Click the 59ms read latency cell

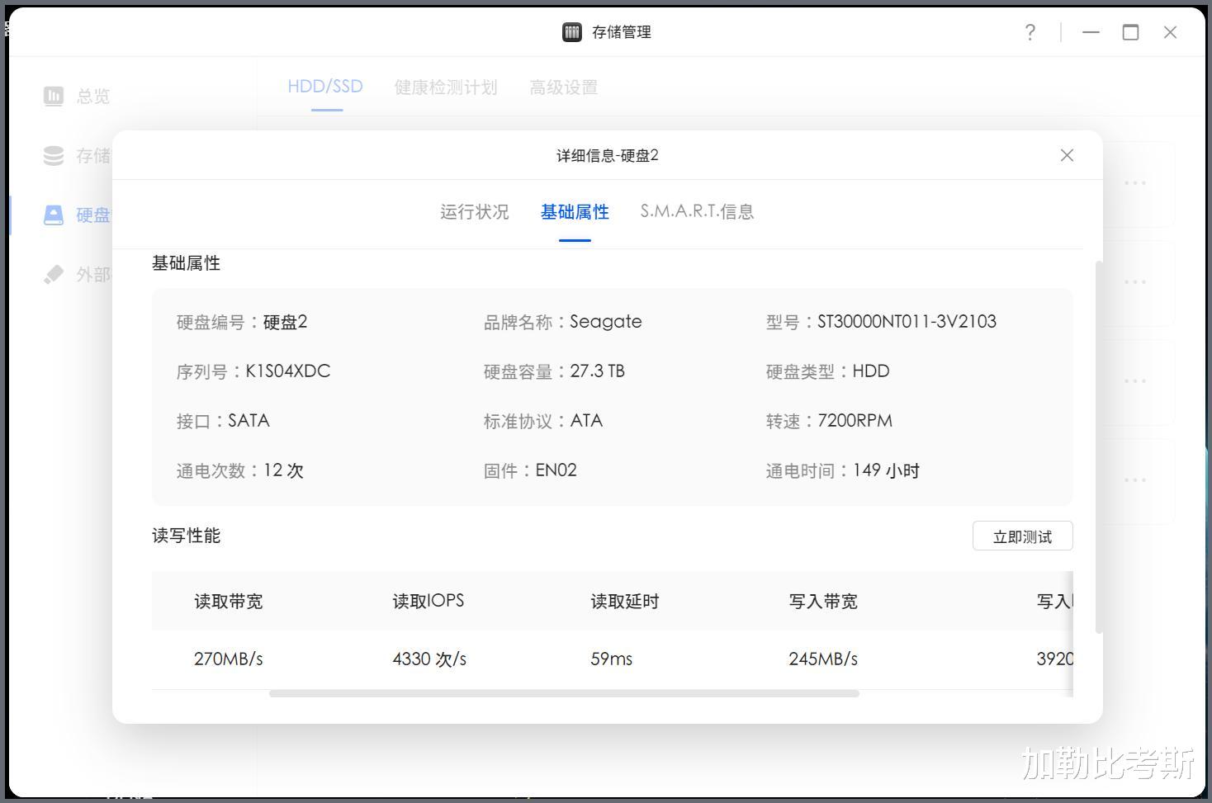[x=612, y=659]
